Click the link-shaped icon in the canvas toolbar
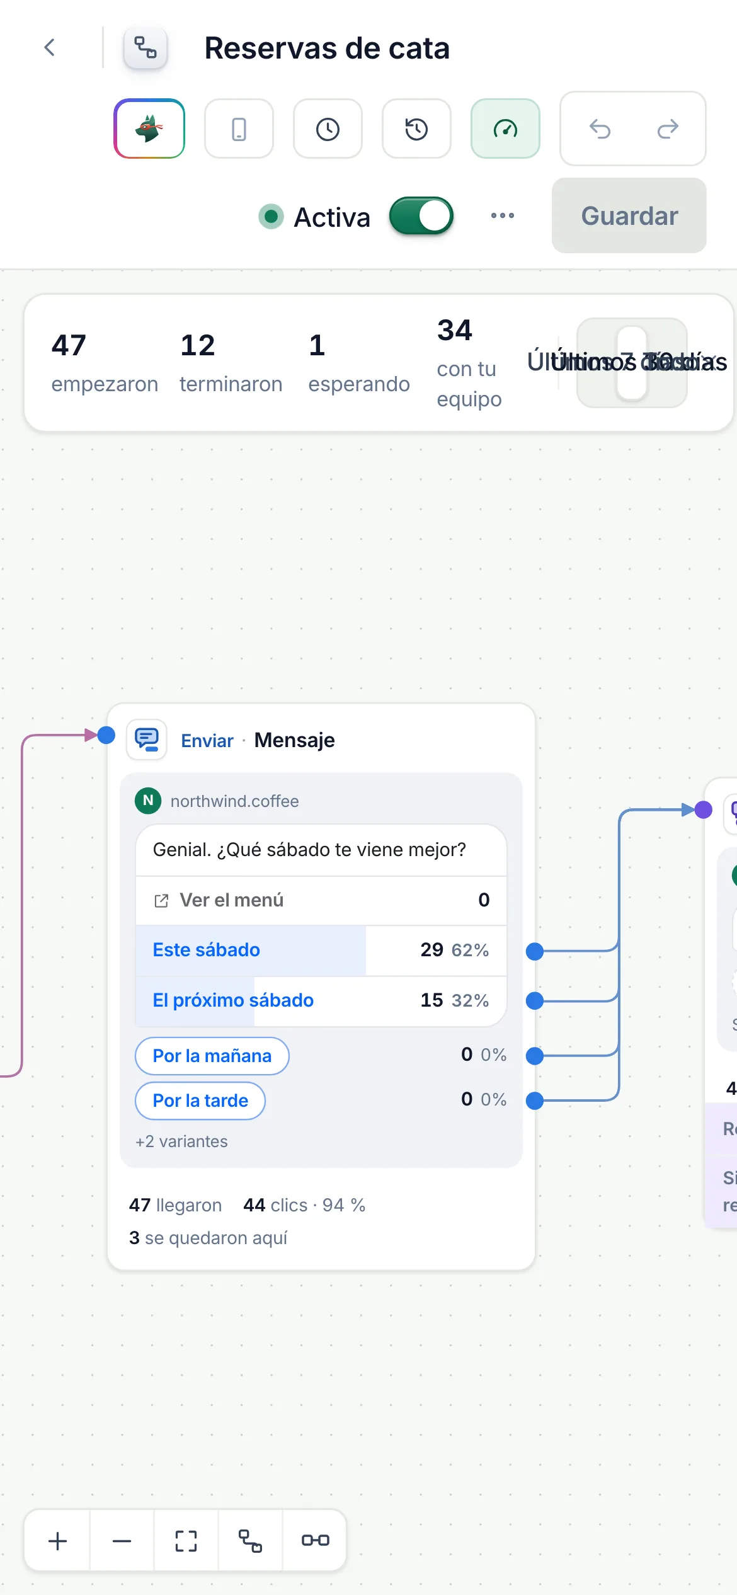This screenshot has width=737, height=1595. tap(315, 1541)
